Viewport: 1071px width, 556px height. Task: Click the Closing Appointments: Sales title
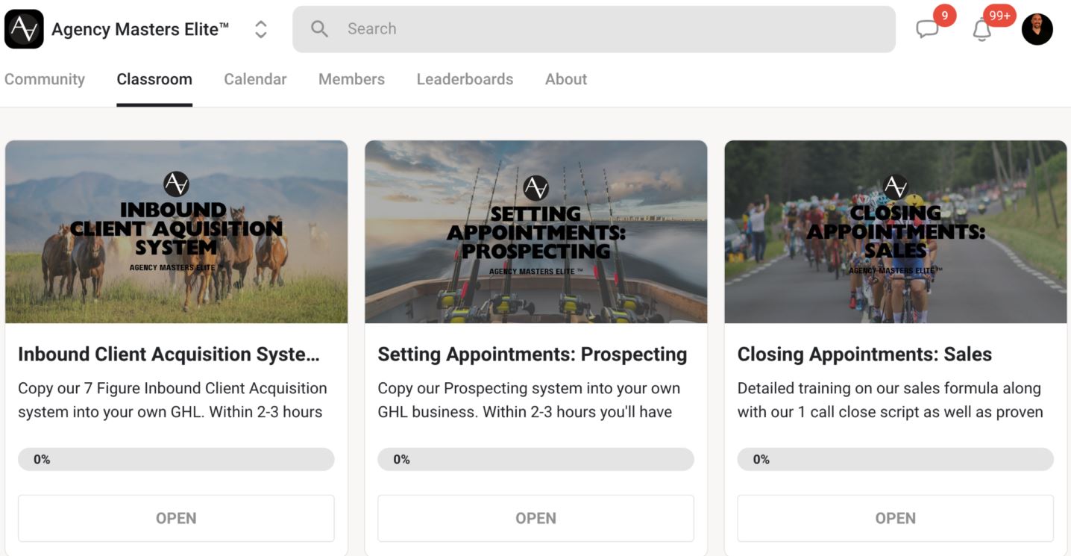(864, 354)
